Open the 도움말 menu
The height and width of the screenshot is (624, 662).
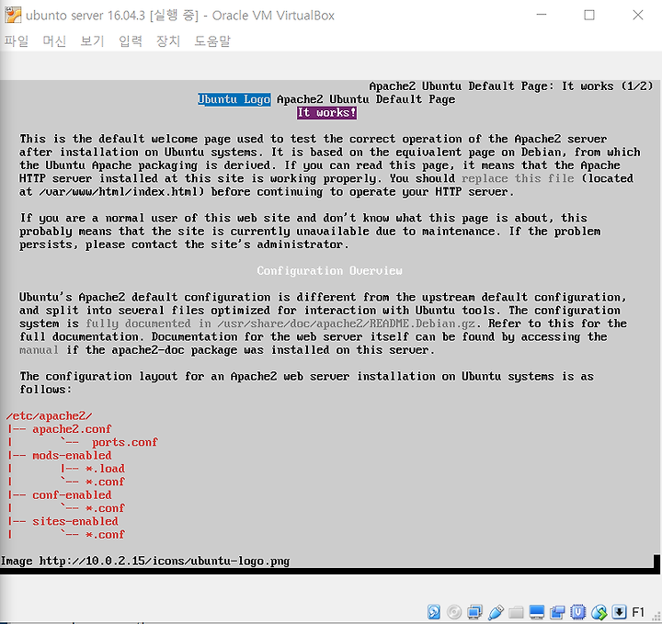(x=212, y=41)
